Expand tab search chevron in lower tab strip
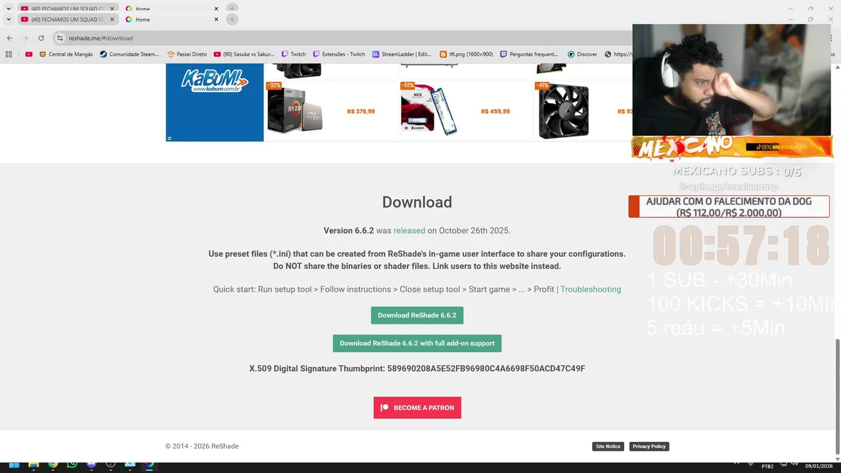 pos(9,20)
